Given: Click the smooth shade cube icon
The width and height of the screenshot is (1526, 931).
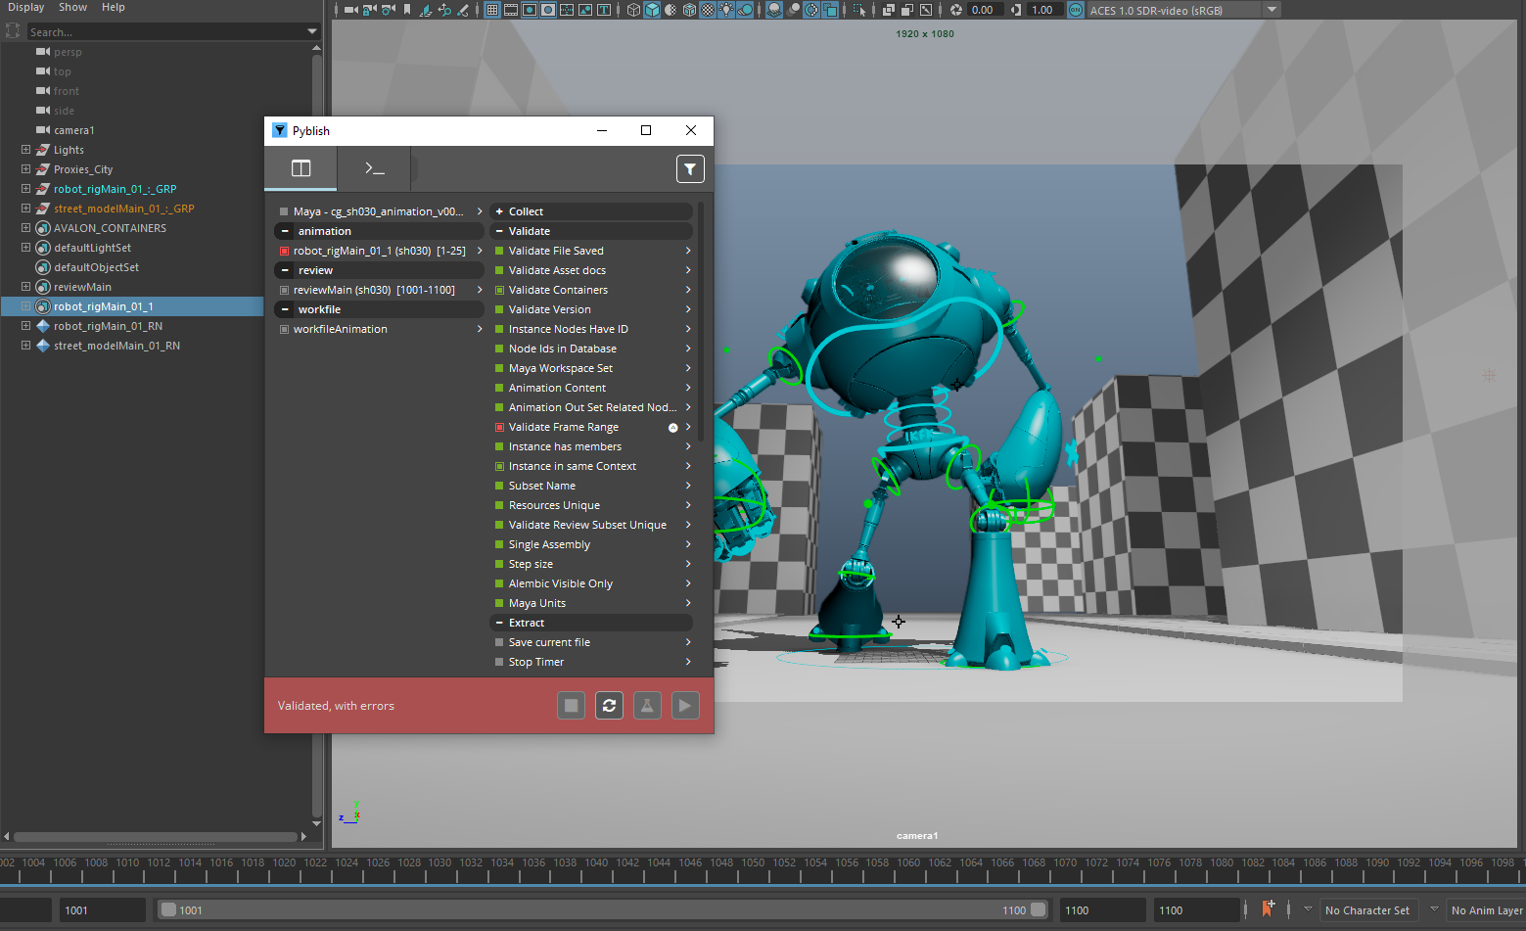Looking at the screenshot, I should (x=652, y=10).
